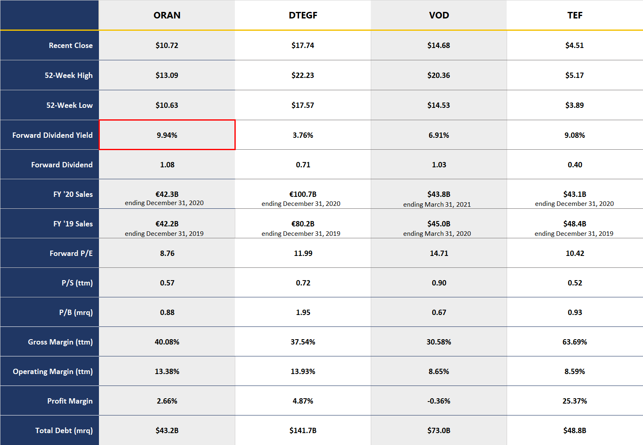The image size is (643, 445).
Task: Click the P/B (mrq) row label
Action: pyautogui.click(x=76, y=313)
